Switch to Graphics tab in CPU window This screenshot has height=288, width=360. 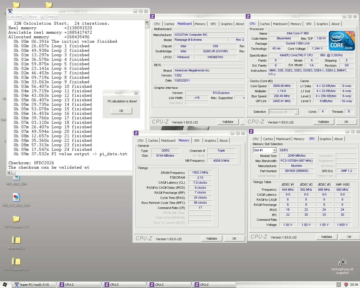pyautogui.click(x=322, y=24)
